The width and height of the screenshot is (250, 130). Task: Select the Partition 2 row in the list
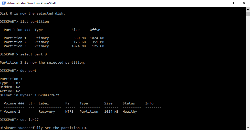click(54, 42)
